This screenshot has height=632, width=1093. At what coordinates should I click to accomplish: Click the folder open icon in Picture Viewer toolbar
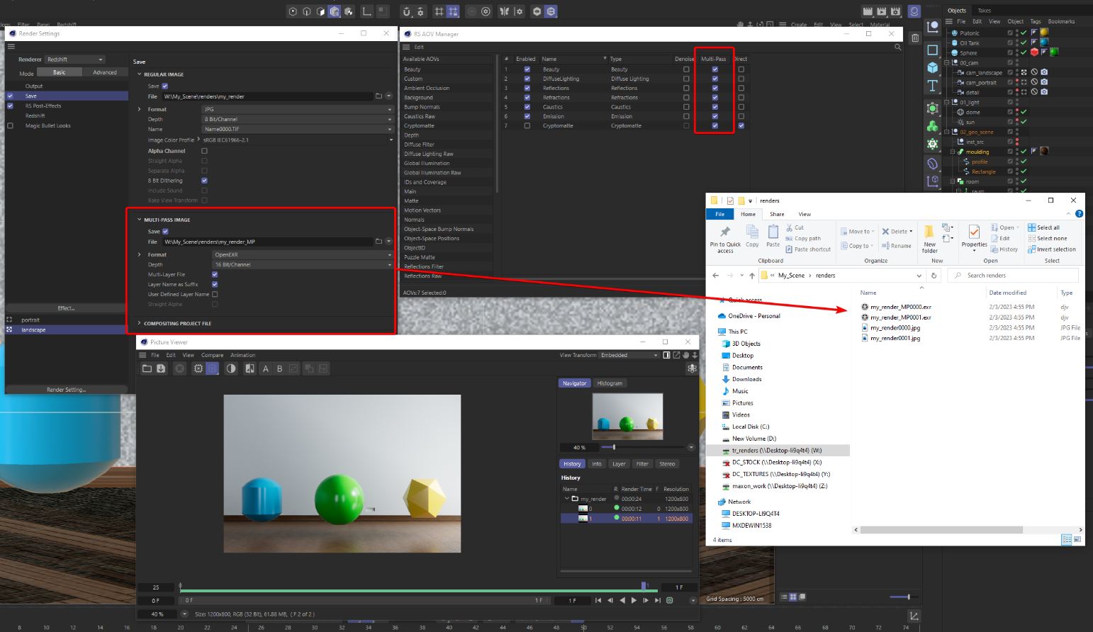click(147, 368)
